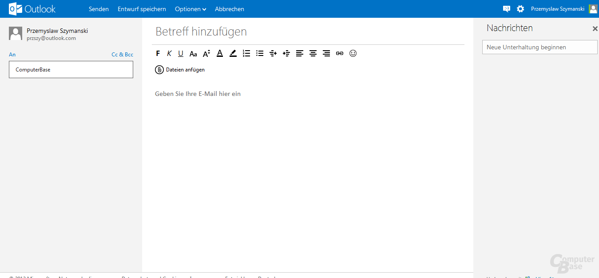Click Entwurf speichern
This screenshot has height=278, width=599.
[142, 9]
